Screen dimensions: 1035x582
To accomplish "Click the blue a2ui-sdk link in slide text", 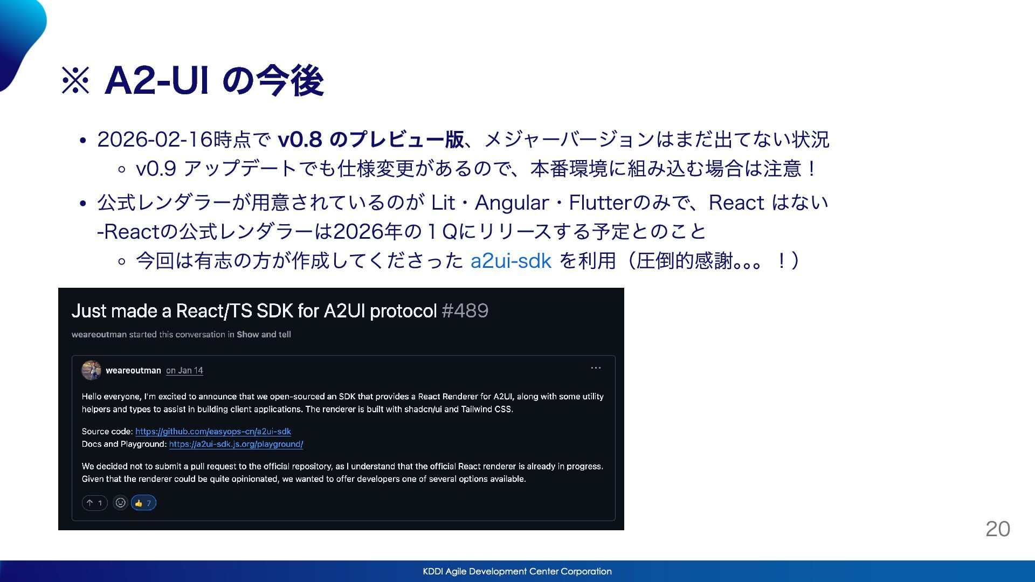I will point(510,261).
